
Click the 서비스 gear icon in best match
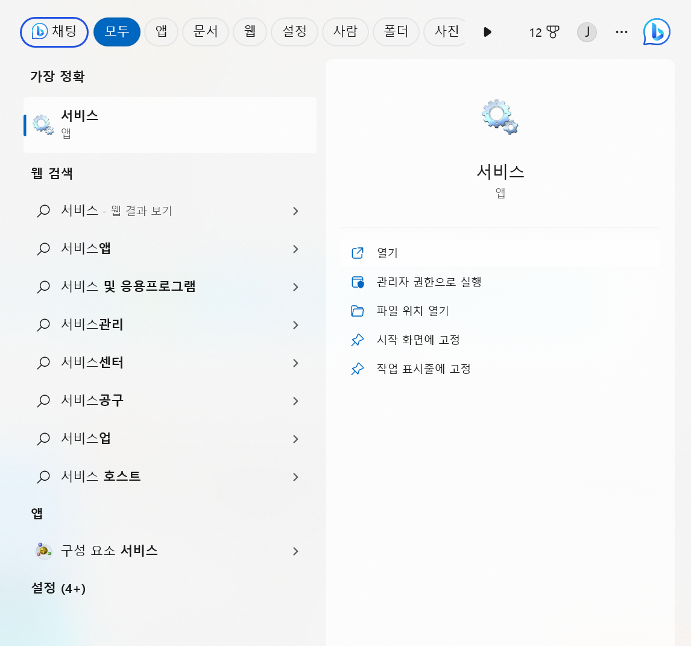click(43, 125)
